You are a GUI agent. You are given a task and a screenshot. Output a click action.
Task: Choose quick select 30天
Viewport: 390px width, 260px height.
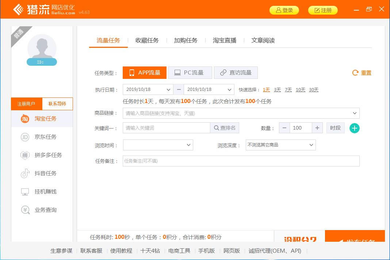(x=314, y=89)
